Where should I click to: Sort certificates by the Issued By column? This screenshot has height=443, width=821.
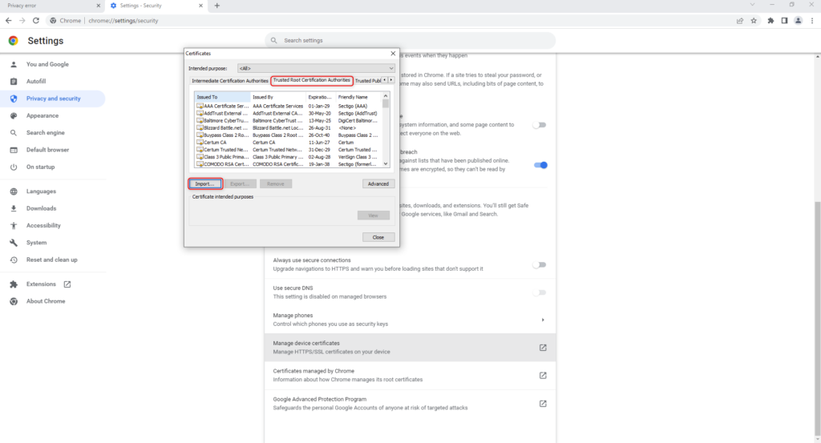tap(278, 97)
